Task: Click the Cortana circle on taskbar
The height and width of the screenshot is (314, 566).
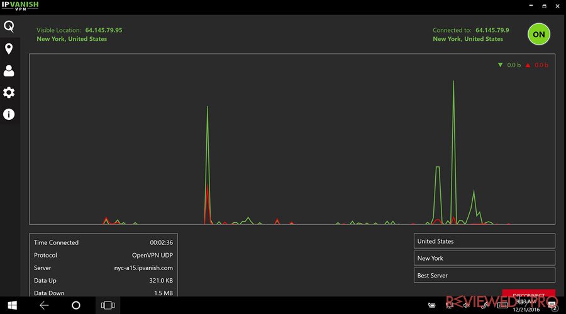Action: 76,305
